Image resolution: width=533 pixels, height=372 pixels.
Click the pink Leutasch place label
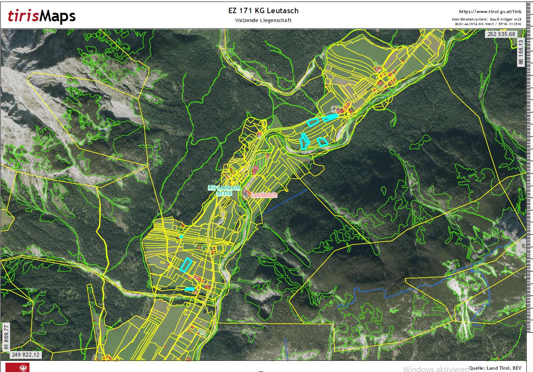(x=264, y=195)
